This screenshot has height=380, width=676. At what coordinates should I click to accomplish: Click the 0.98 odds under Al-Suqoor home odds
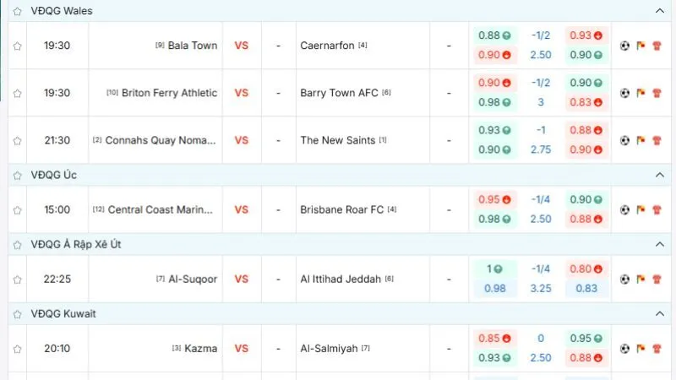tap(494, 288)
